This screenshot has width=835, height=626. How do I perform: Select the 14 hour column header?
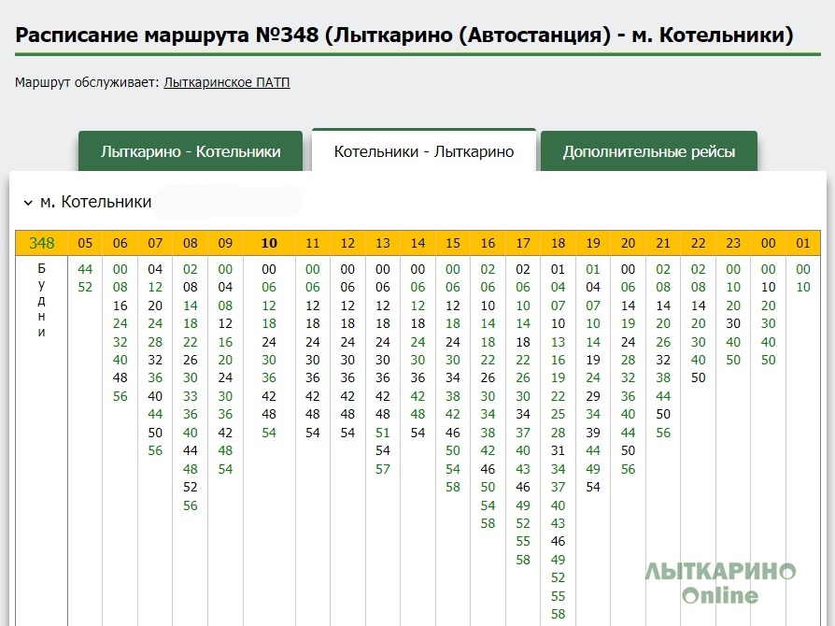pyautogui.click(x=418, y=243)
